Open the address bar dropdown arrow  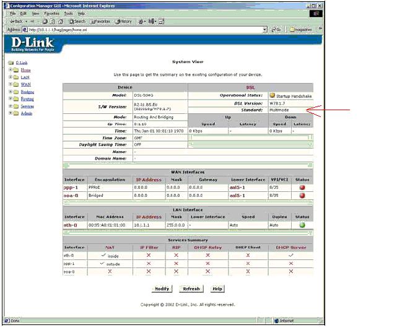coord(265,30)
